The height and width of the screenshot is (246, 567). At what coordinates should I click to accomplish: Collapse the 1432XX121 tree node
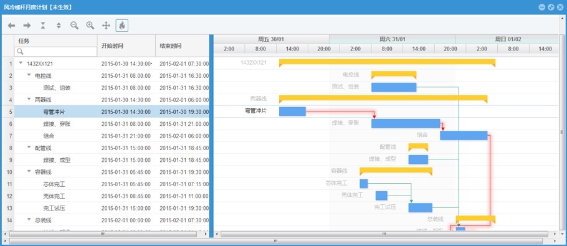(21, 63)
